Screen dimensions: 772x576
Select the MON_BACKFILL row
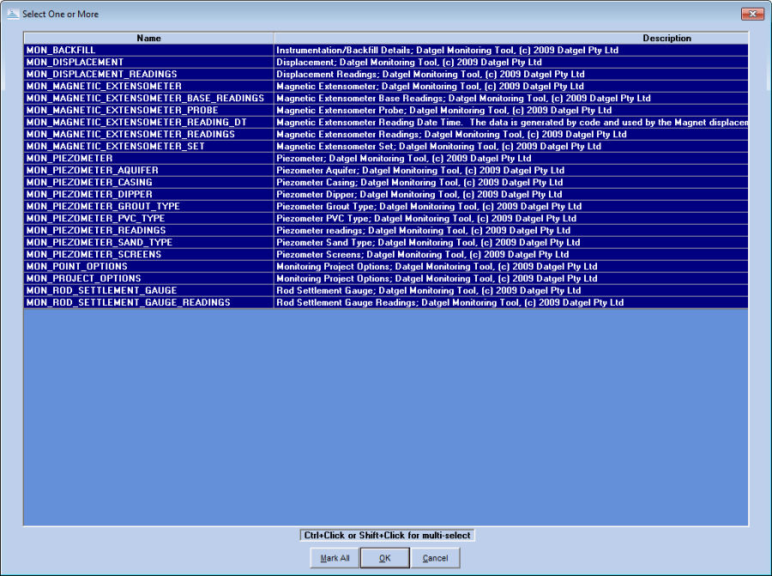pos(60,51)
